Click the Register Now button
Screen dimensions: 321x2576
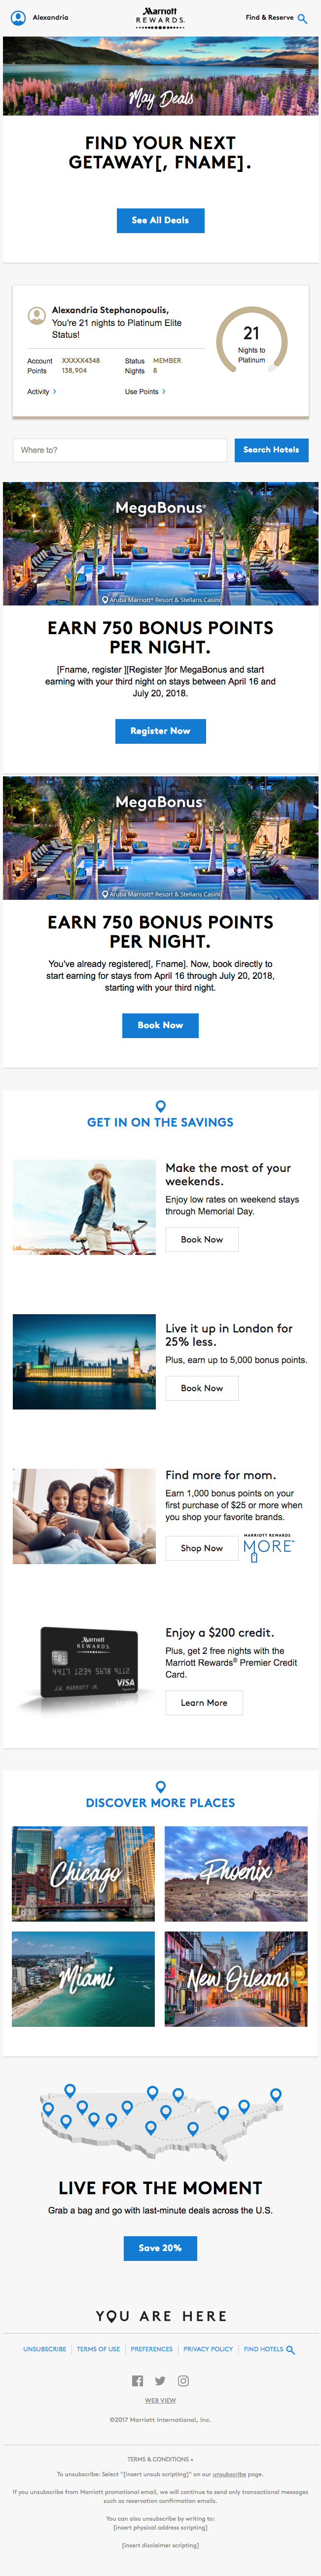(161, 731)
